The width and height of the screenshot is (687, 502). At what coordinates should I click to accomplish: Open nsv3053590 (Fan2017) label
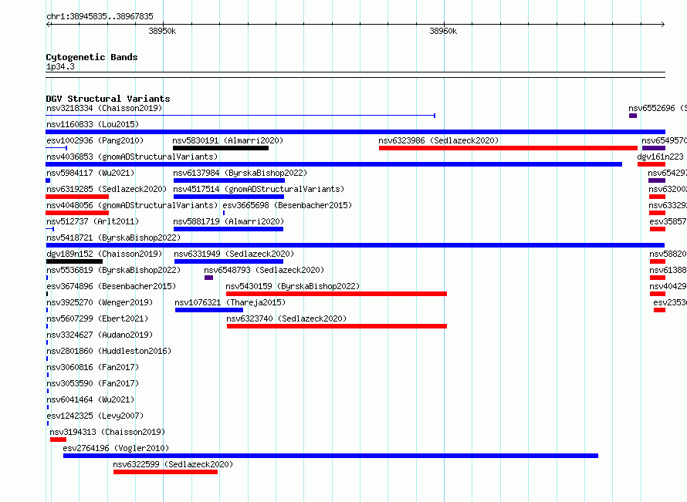click(x=93, y=383)
